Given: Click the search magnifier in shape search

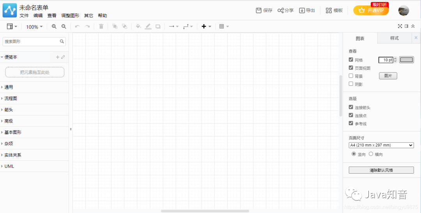Looking at the screenshot, I should pyautogui.click(x=62, y=41).
